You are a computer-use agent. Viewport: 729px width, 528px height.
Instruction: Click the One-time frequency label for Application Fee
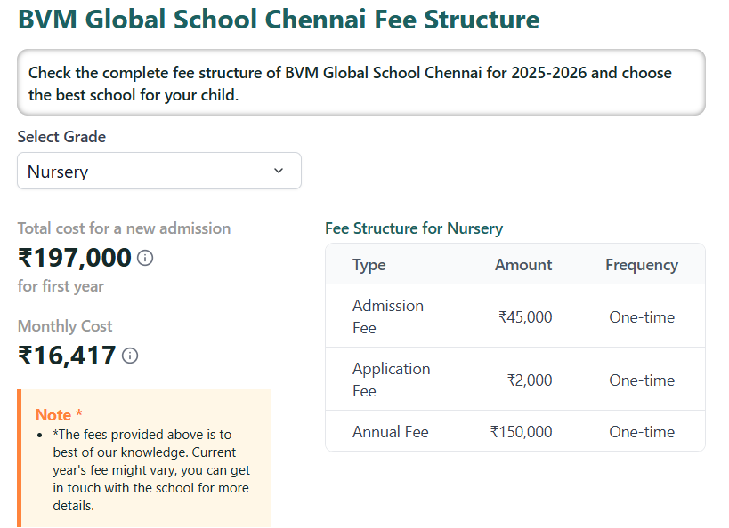click(642, 380)
